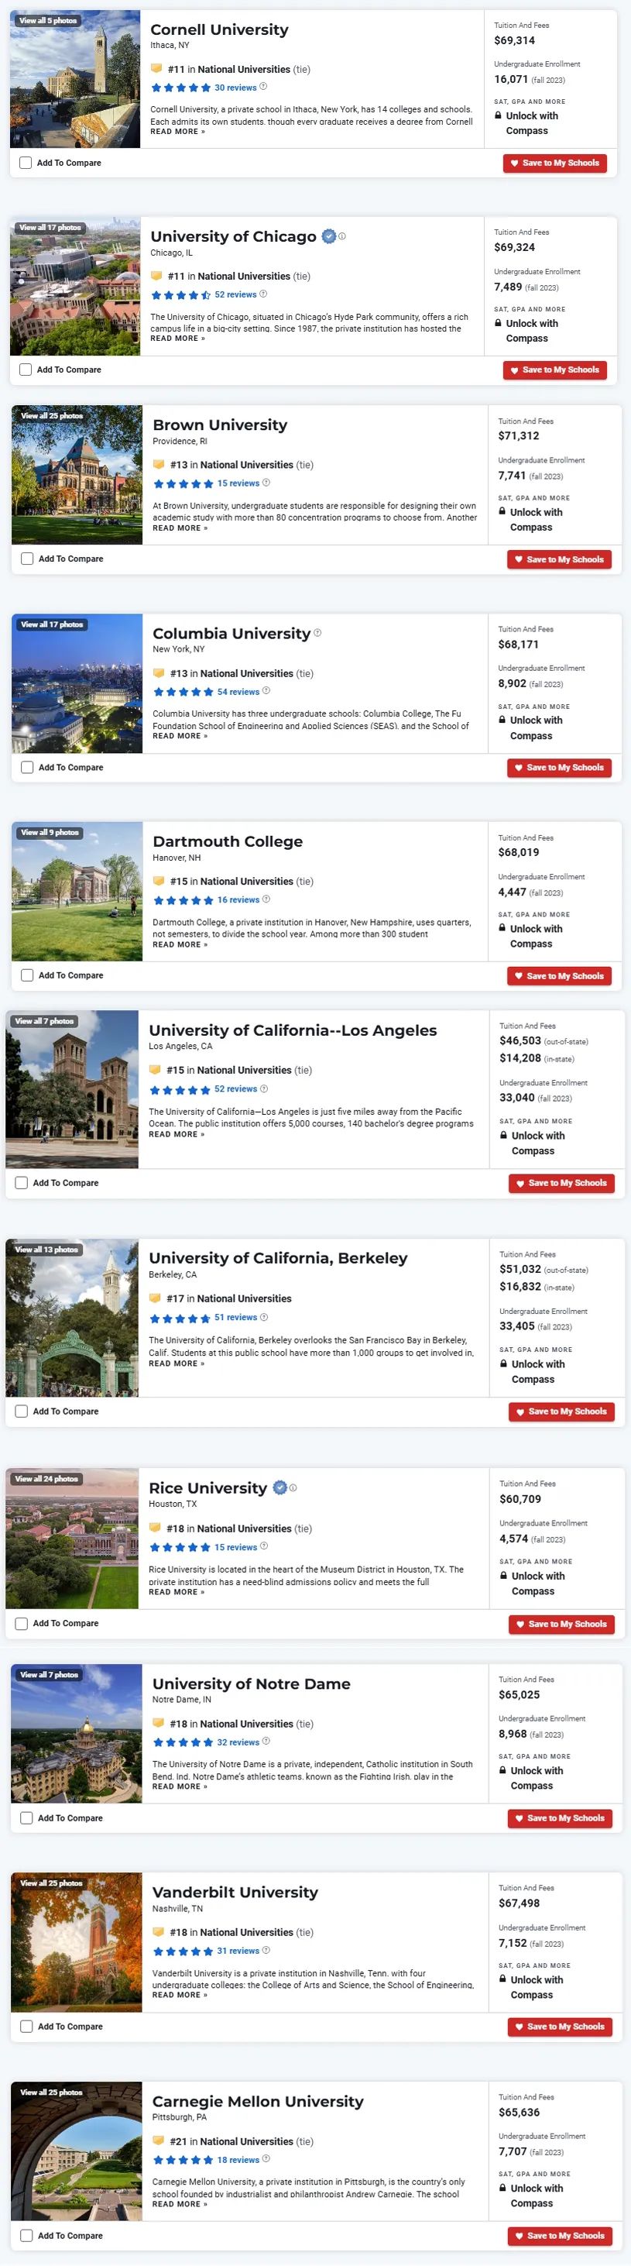Viewport: 631px width, 2266px height.
Task: Check Add To Compare for Cornell University
Action: tap(26, 163)
